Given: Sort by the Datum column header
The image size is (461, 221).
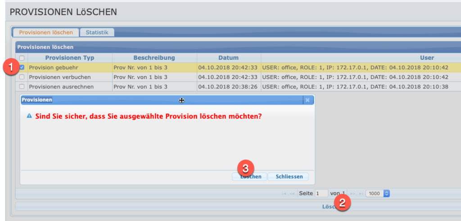Looking at the screenshot, I should click(229, 58).
